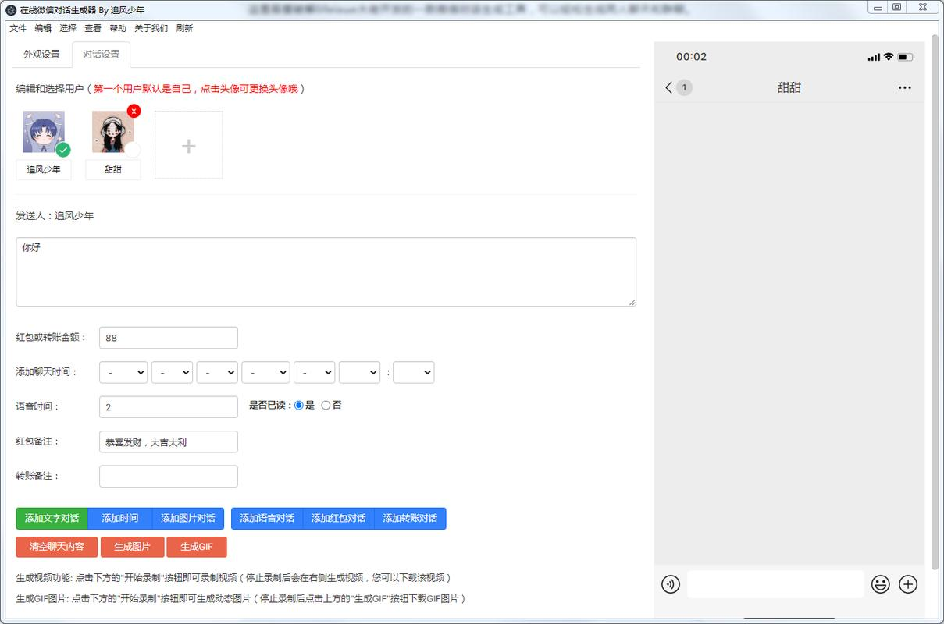Select 是 for 是否已读

click(299, 406)
